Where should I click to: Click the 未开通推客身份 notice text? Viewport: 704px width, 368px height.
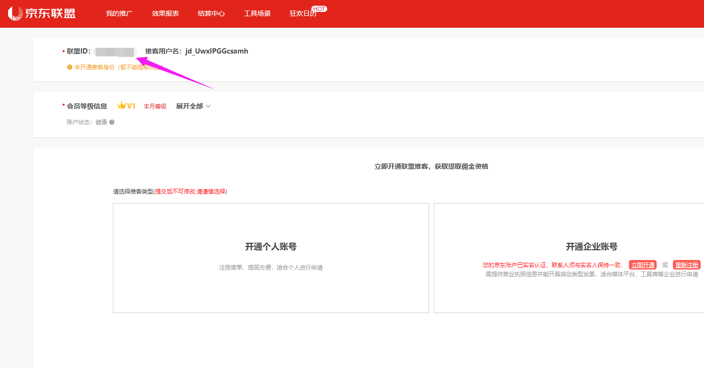[118, 67]
